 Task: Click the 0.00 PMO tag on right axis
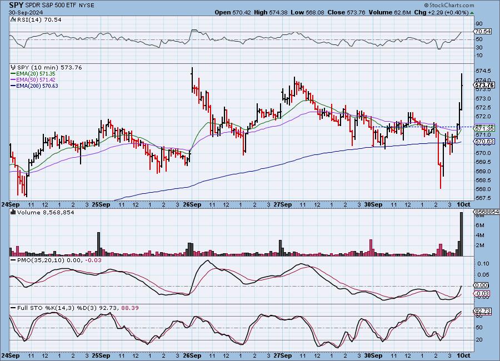coord(482,285)
